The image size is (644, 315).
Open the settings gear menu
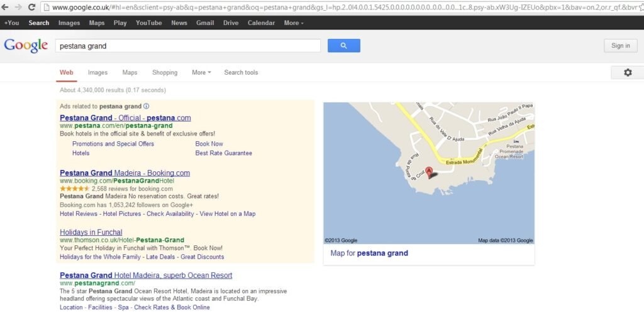tap(627, 73)
